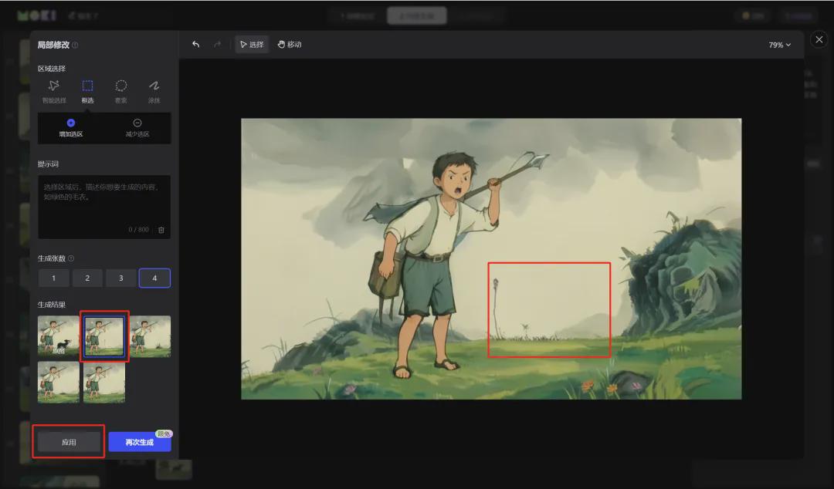Select the 套索 lasso selection tool
The image size is (834, 489).
click(x=121, y=89)
